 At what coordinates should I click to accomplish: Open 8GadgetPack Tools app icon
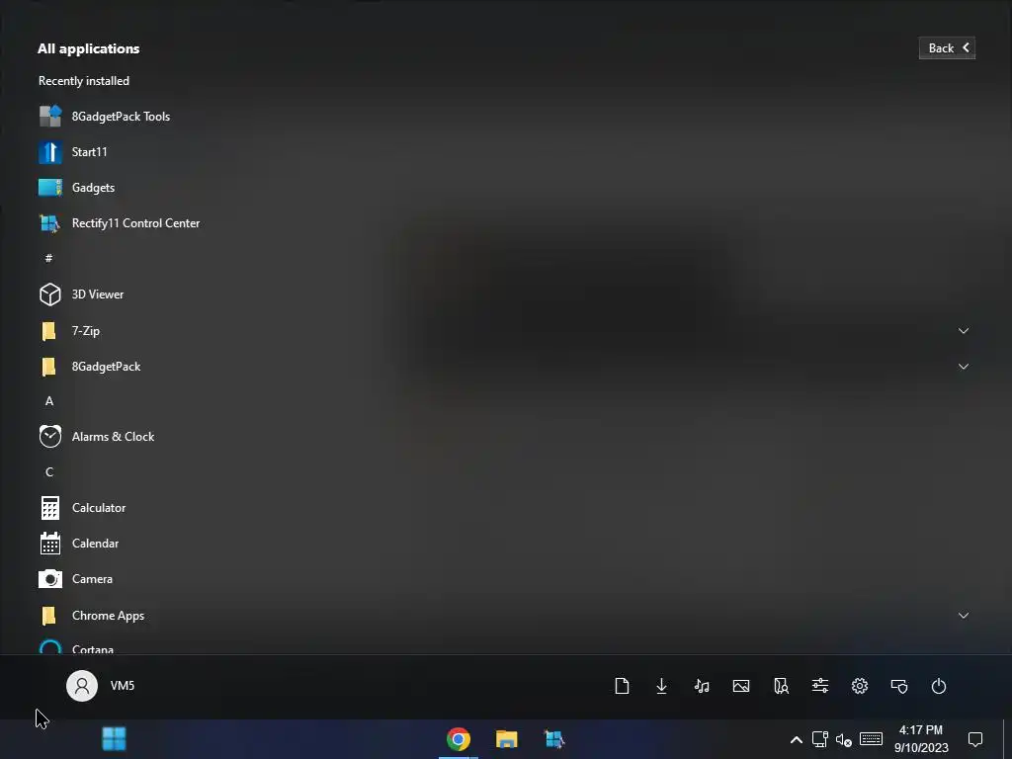point(50,117)
